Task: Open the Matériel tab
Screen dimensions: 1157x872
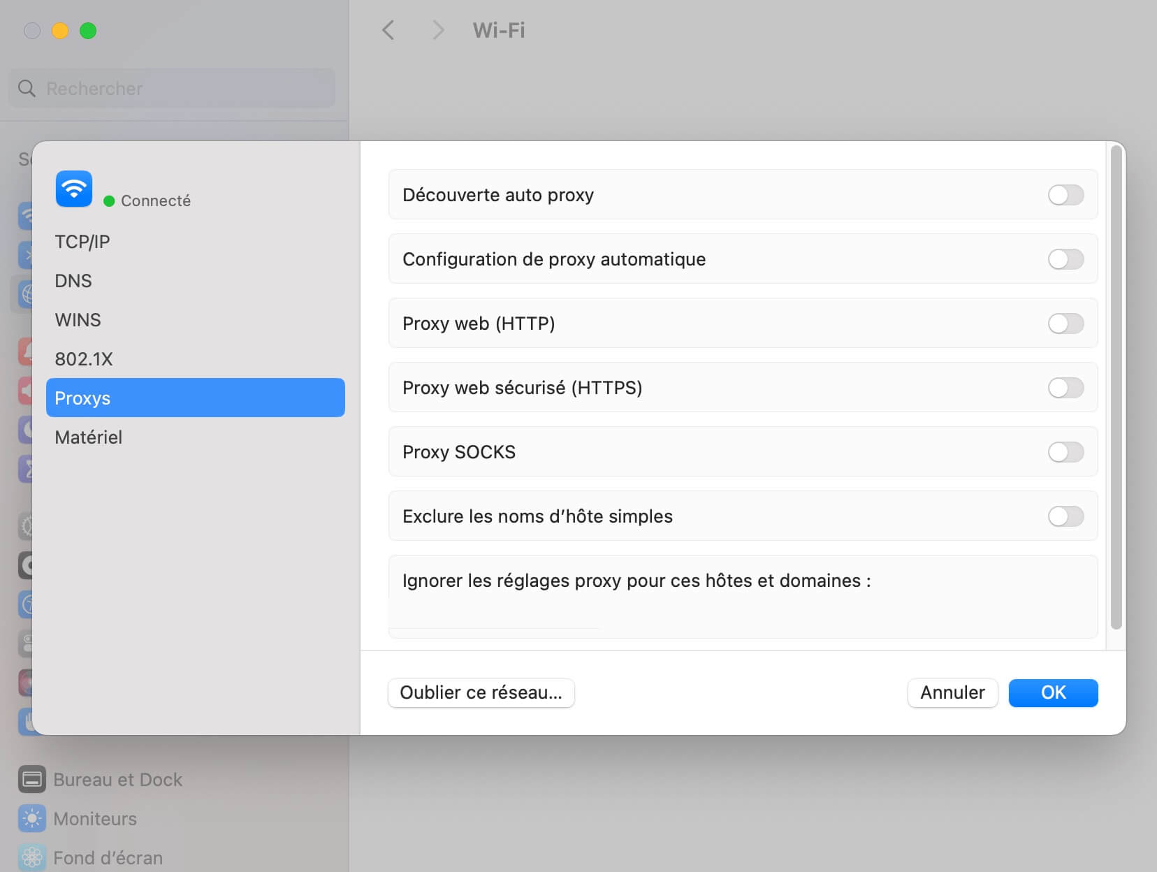Action: pos(196,437)
